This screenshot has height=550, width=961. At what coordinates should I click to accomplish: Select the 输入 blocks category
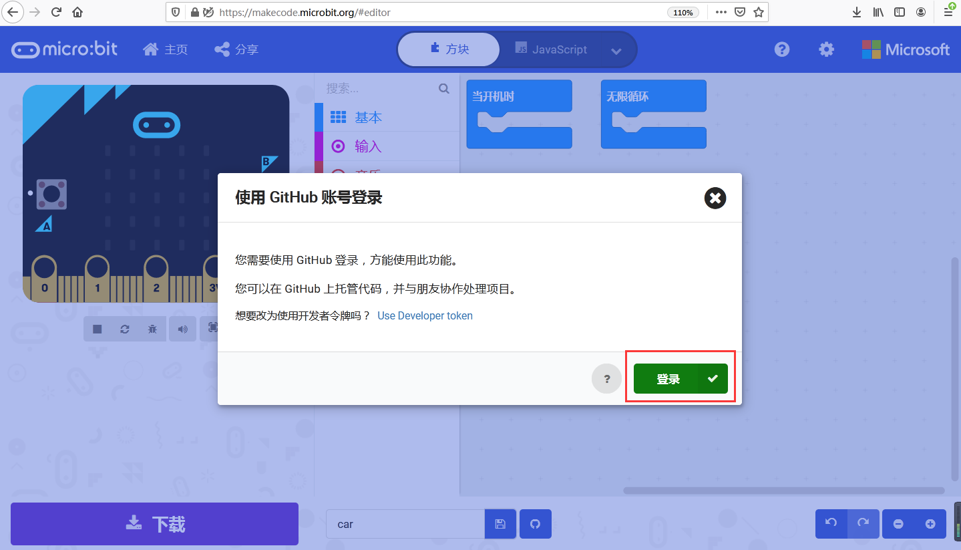coord(367,146)
